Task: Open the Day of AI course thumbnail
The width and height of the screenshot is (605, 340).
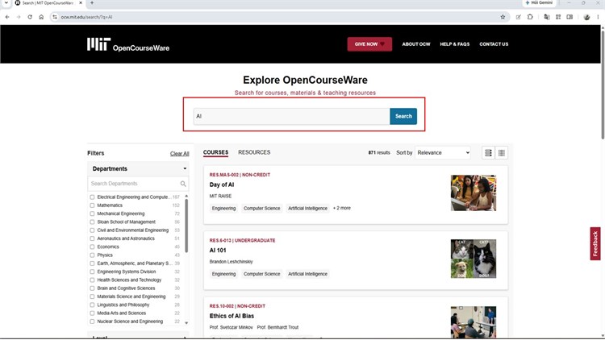Action: pyautogui.click(x=474, y=193)
